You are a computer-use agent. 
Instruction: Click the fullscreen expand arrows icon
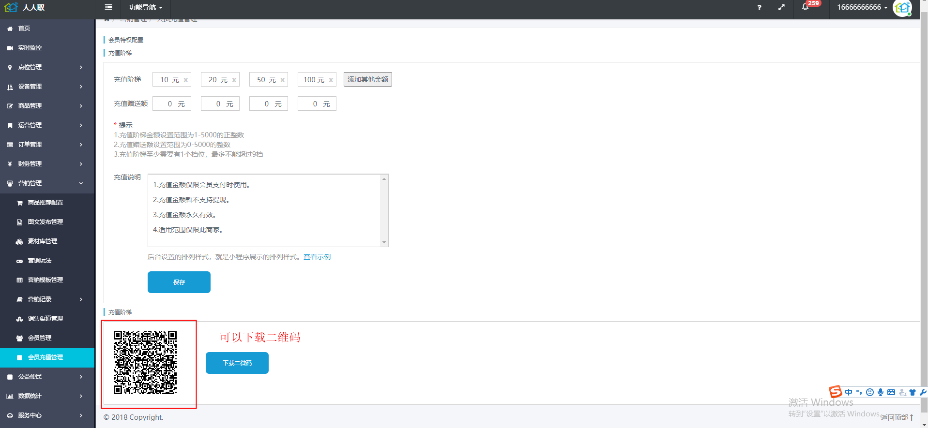[x=781, y=7]
